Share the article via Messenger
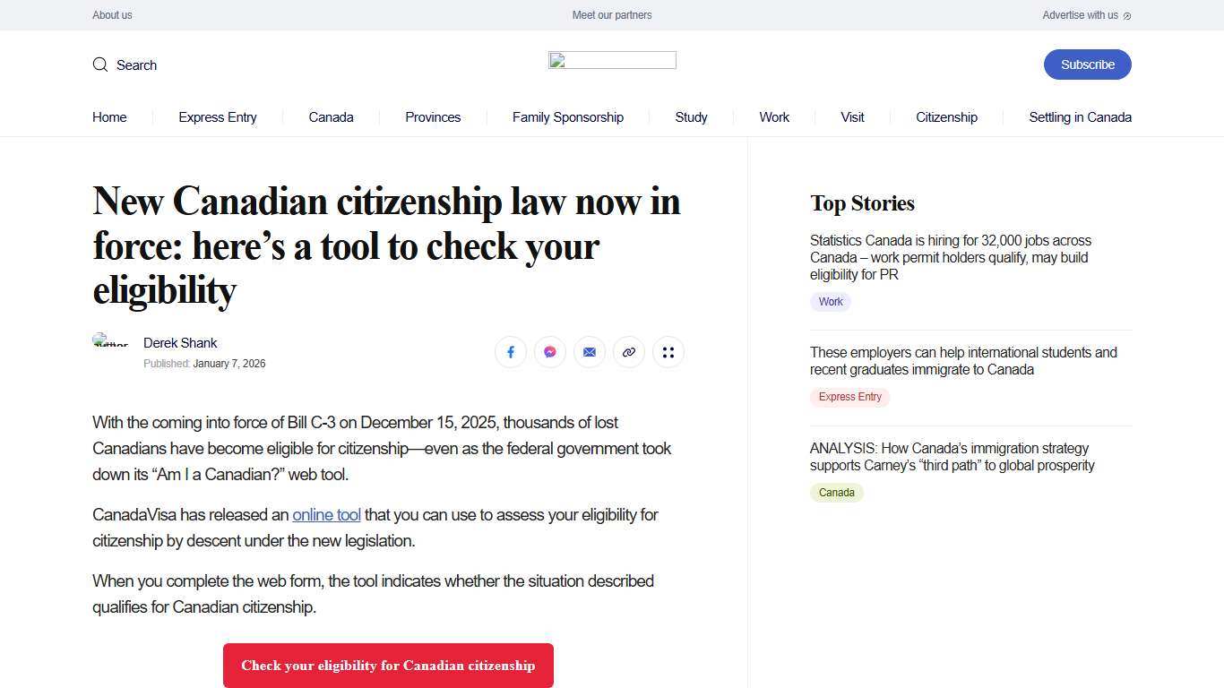This screenshot has height=688, width=1224. click(550, 352)
